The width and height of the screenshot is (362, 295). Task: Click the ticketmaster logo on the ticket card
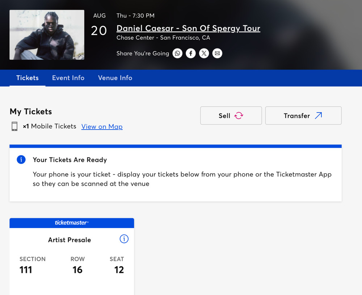coord(72,223)
